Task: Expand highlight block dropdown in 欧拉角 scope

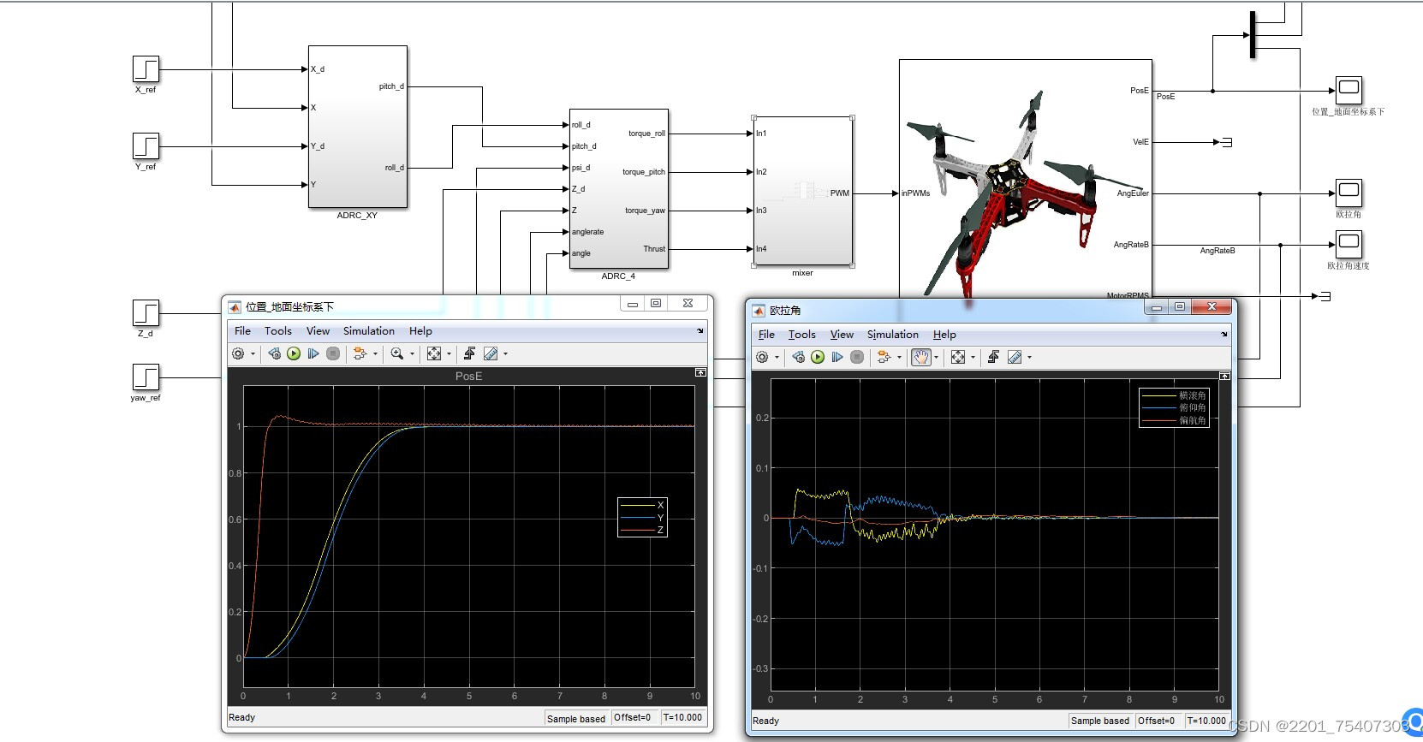Action: pyautogui.click(x=899, y=358)
